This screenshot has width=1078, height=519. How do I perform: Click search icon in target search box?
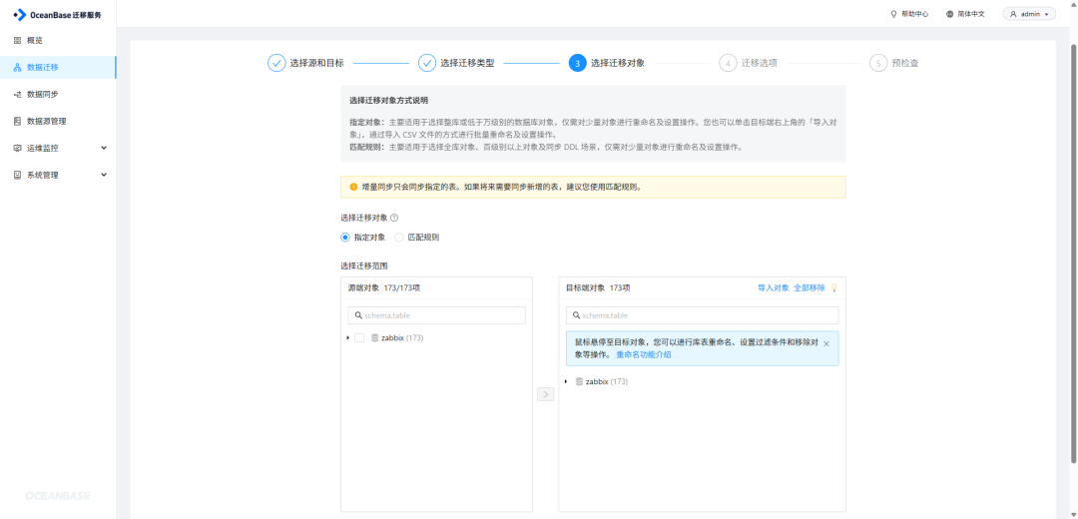[576, 315]
